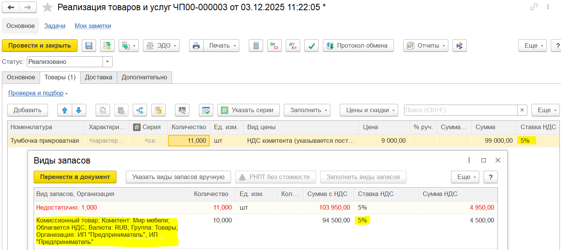This screenshot has width=561, height=250.
Task: Click the Save document diskette icon
Action: tap(89, 46)
